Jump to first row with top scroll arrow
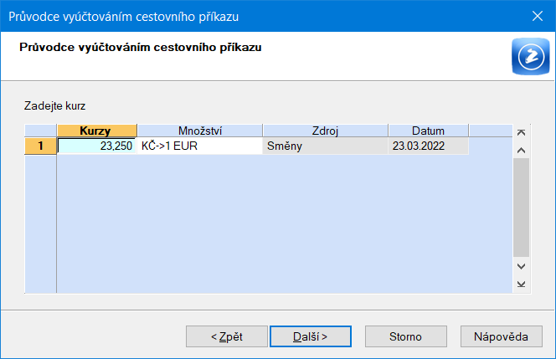This screenshot has width=556, height=359. (521, 132)
